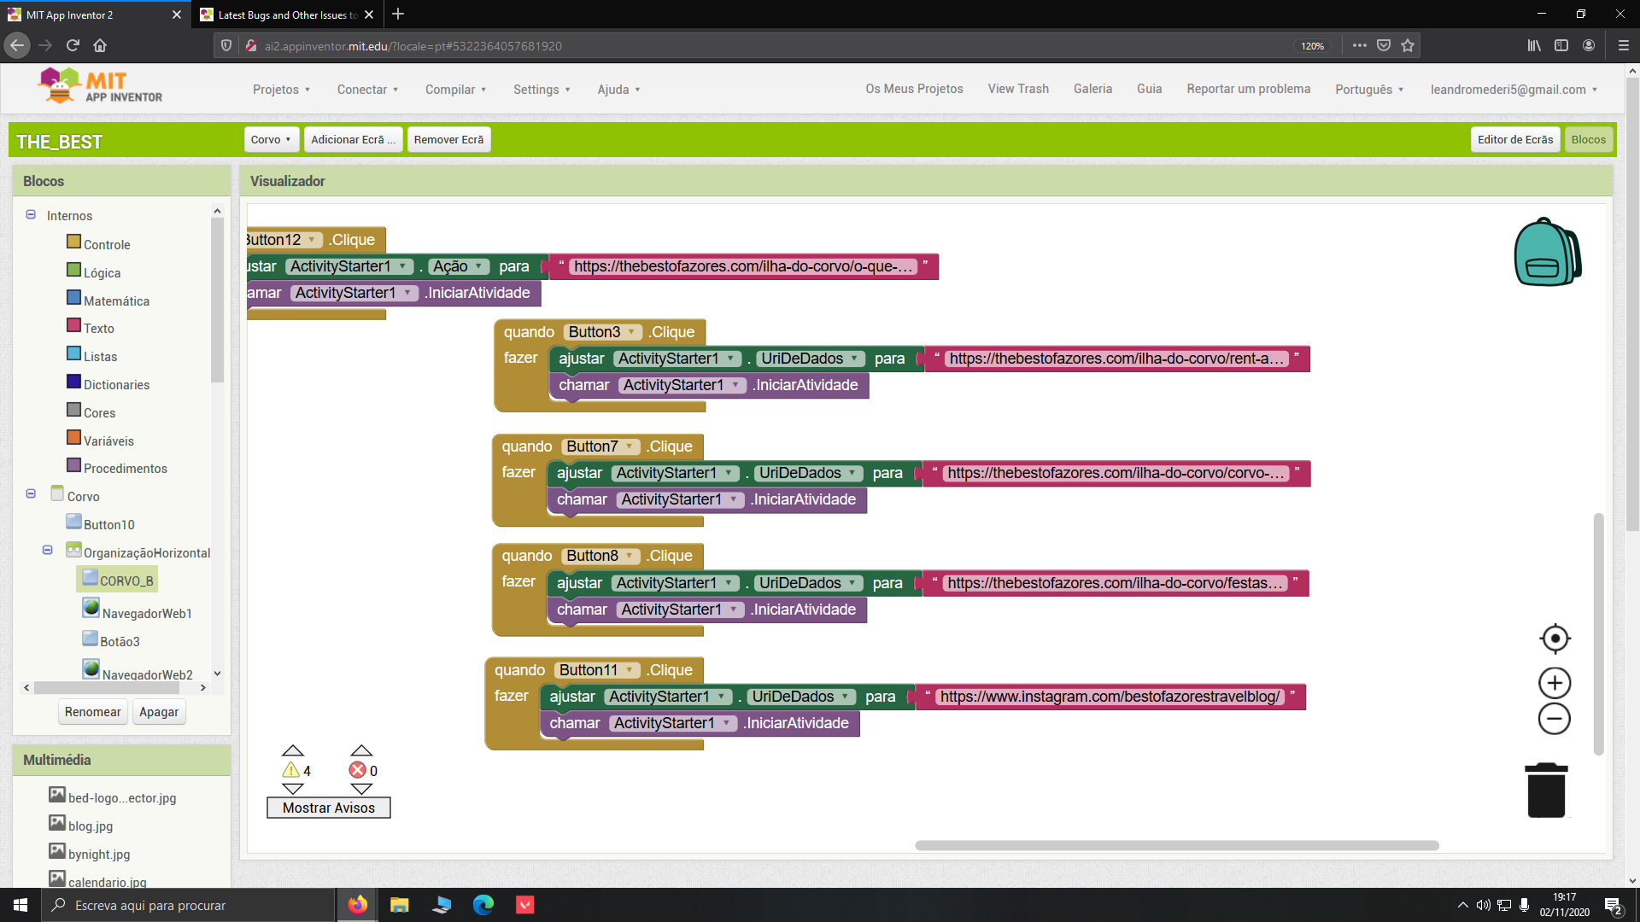This screenshot has height=922, width=1640.
Task: Select NavegadorWeb1 component in the tree
Action: [146, 613]
